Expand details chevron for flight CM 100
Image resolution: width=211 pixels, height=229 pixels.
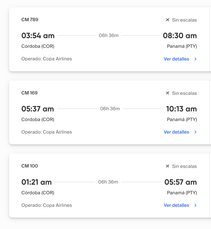pos(196,205)
